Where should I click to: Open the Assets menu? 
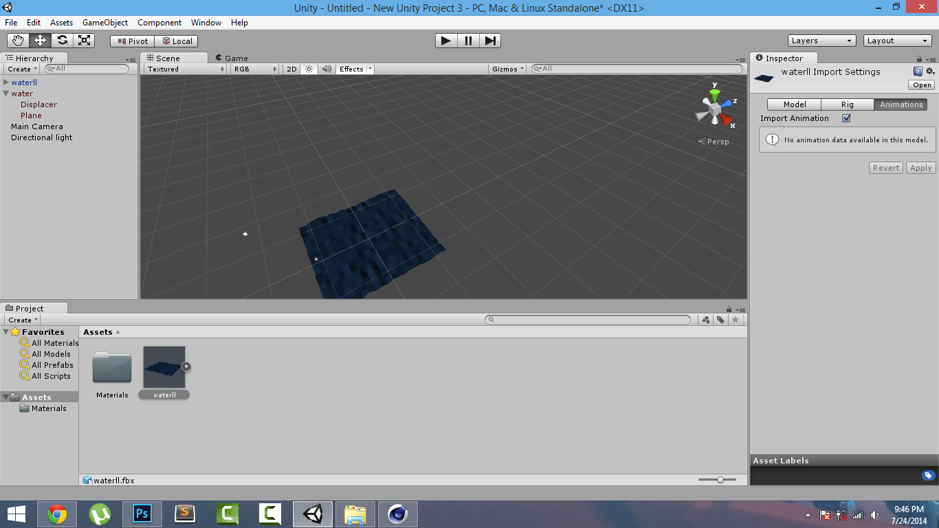click(x=61, y=23)
